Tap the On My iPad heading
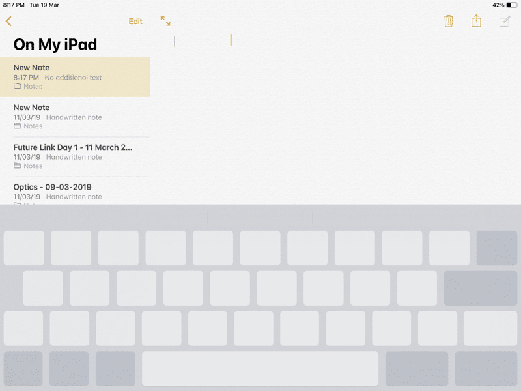521x391 pixels. [x=55, y=44]
